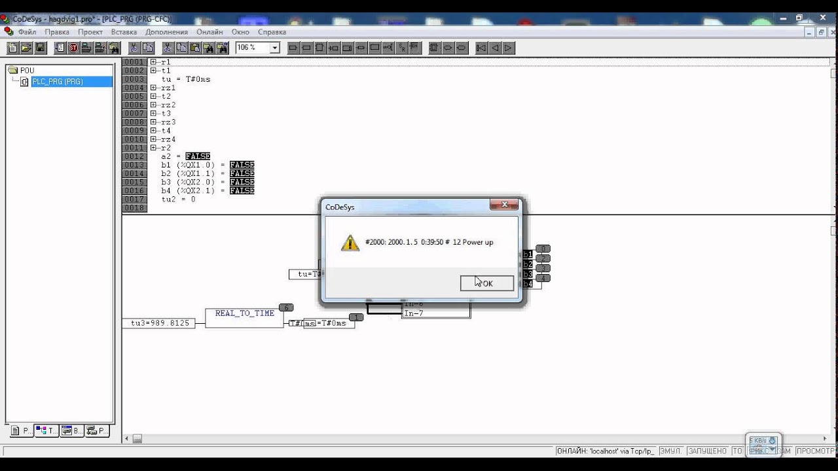The image size is (838, 471).
Task: Click the jump-to-first bar-and-triangle arrow icon
Action: [x=481, y=48]
